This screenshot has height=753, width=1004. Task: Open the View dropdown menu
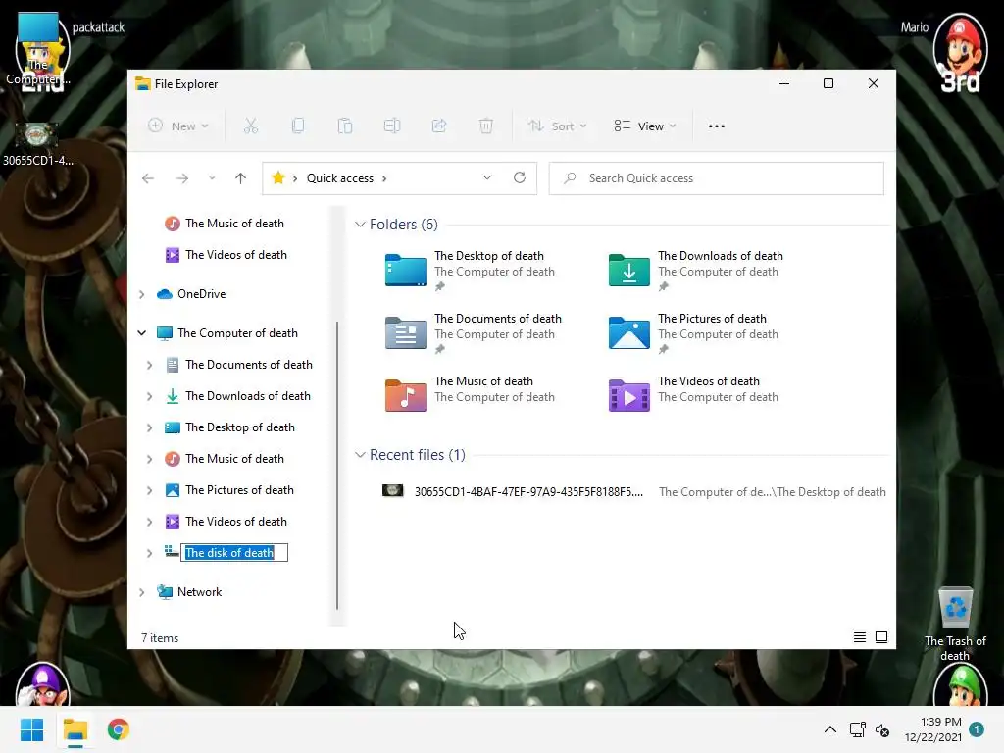(x=645, y=126)
